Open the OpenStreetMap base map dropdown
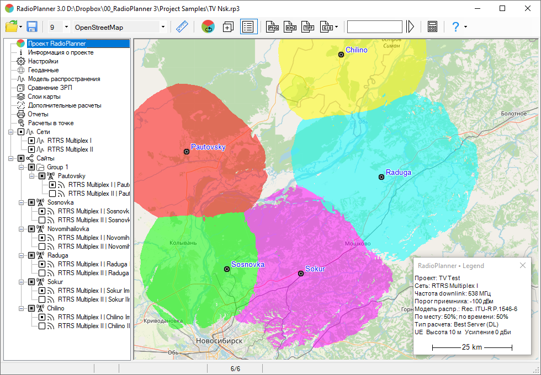This screenshot has height=375, width=541. tap(163, 27)
